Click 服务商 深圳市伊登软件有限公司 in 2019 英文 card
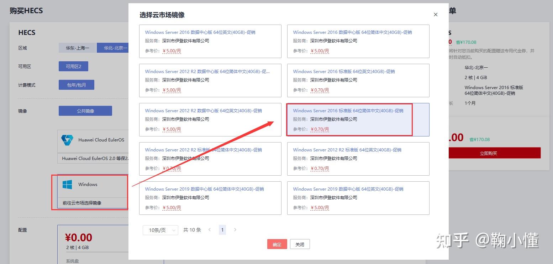Viewport: 553px width, 264px height. (x=325, y=197)
